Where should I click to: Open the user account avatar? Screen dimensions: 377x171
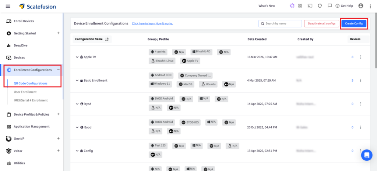(361, 6)
